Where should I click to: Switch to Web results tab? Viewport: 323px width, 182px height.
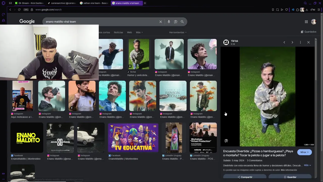coord(129,32)
